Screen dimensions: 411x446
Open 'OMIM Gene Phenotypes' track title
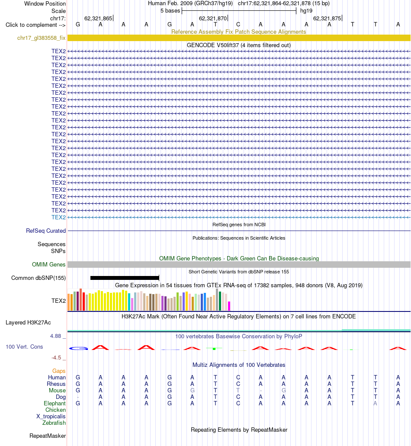point(239,259)
